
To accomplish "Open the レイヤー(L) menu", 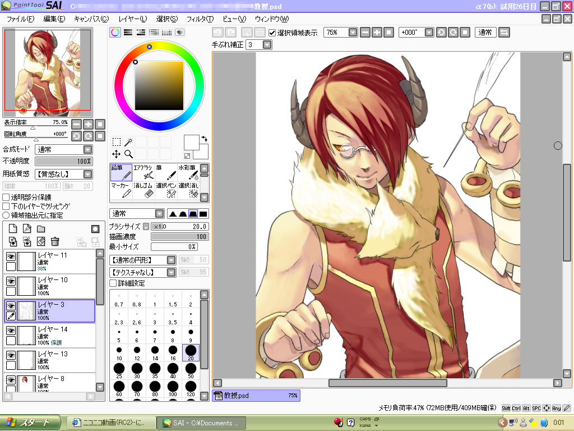I will (x=132, y=19).
